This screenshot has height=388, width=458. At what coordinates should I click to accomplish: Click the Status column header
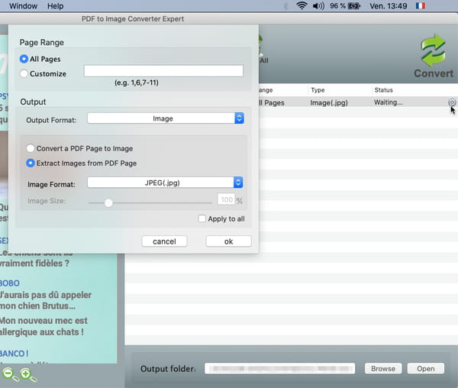point(383,90)
